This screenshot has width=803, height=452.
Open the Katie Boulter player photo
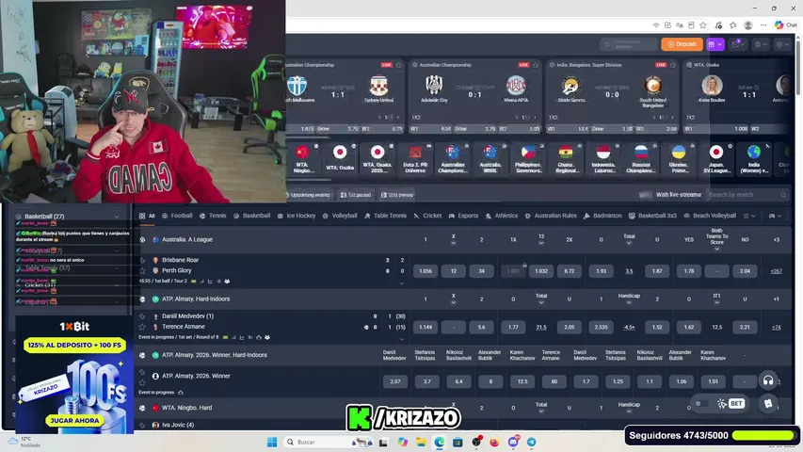[712, 86]
